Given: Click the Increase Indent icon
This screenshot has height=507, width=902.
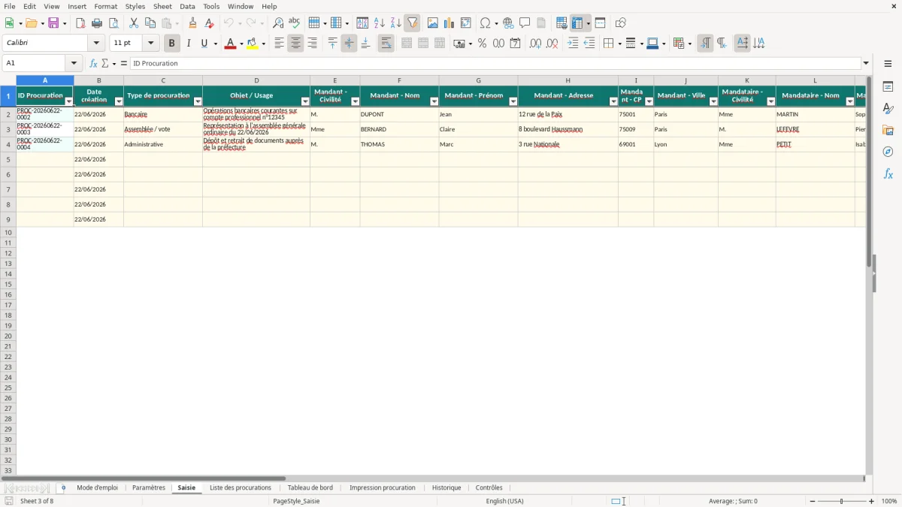Looking at the screenshot, I should click(x=573, y=44).
